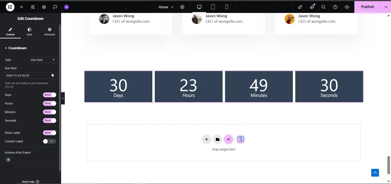Enable the Custom Label switch
This screenshot has width=391, height=184.
click(49, 141)
